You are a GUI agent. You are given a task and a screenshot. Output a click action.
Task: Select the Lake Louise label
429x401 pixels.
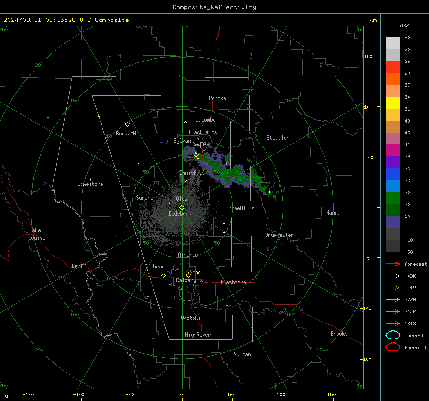(x=37, y=234)
